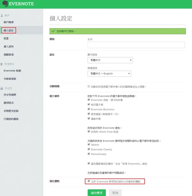Toggle 允許 Evernote 使用我的資料 checkbox
Viewport: 192px width, 196px height.
click(89, 181)
